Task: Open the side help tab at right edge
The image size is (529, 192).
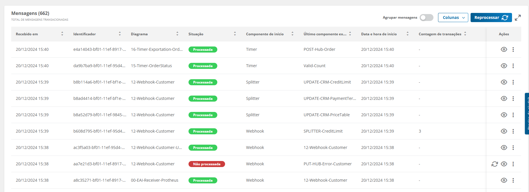Action: pyautogui.click(x=527, y=114)
